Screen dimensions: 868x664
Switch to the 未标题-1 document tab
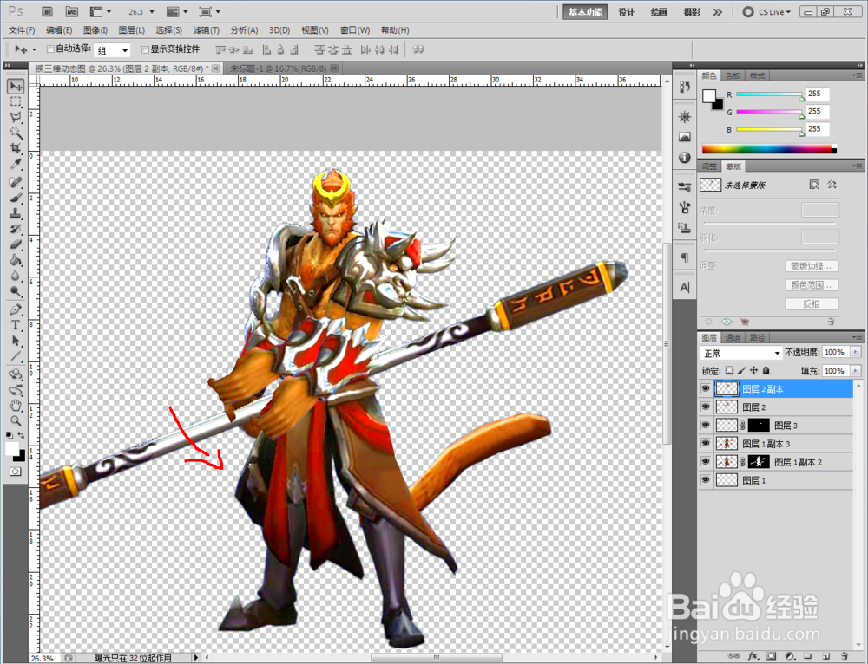coord(279,68)
